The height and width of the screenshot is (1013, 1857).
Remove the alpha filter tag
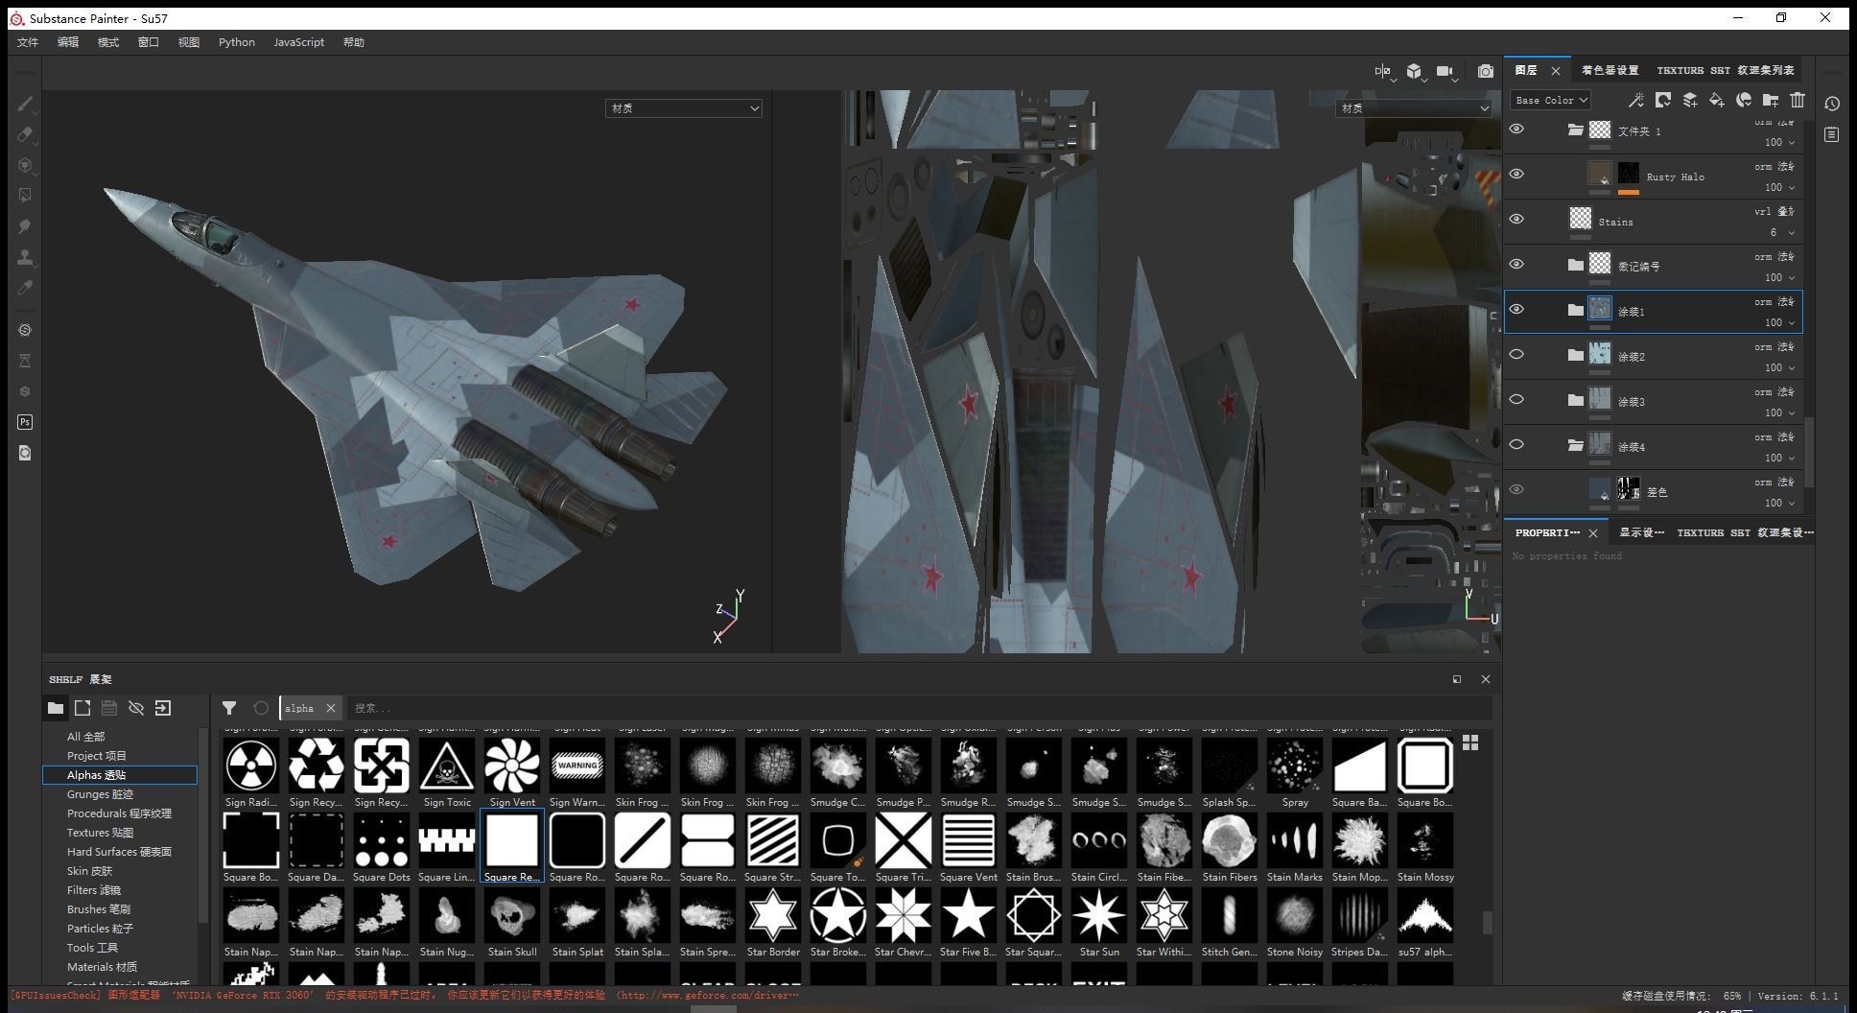[331, 708]
